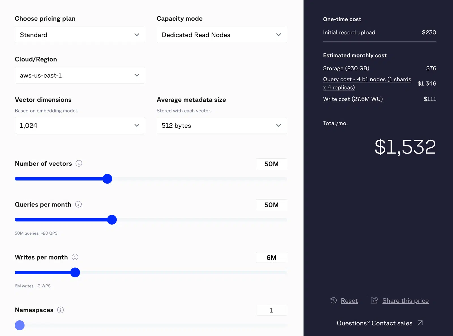This screenshot has width=453, height=336.
Task: Click Questions? Contact sales
Action: [375, 323]
